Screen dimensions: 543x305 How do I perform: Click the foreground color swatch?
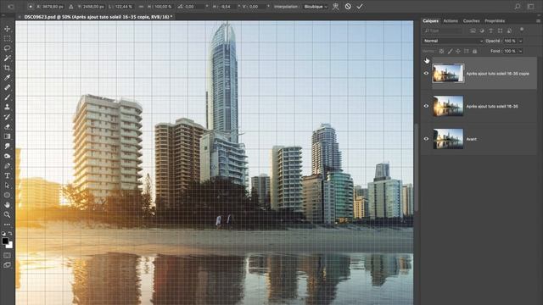pos(4,241)
